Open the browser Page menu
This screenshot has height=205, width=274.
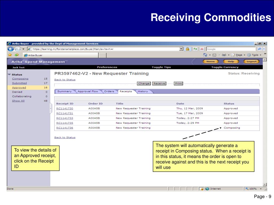pos(238,55)
